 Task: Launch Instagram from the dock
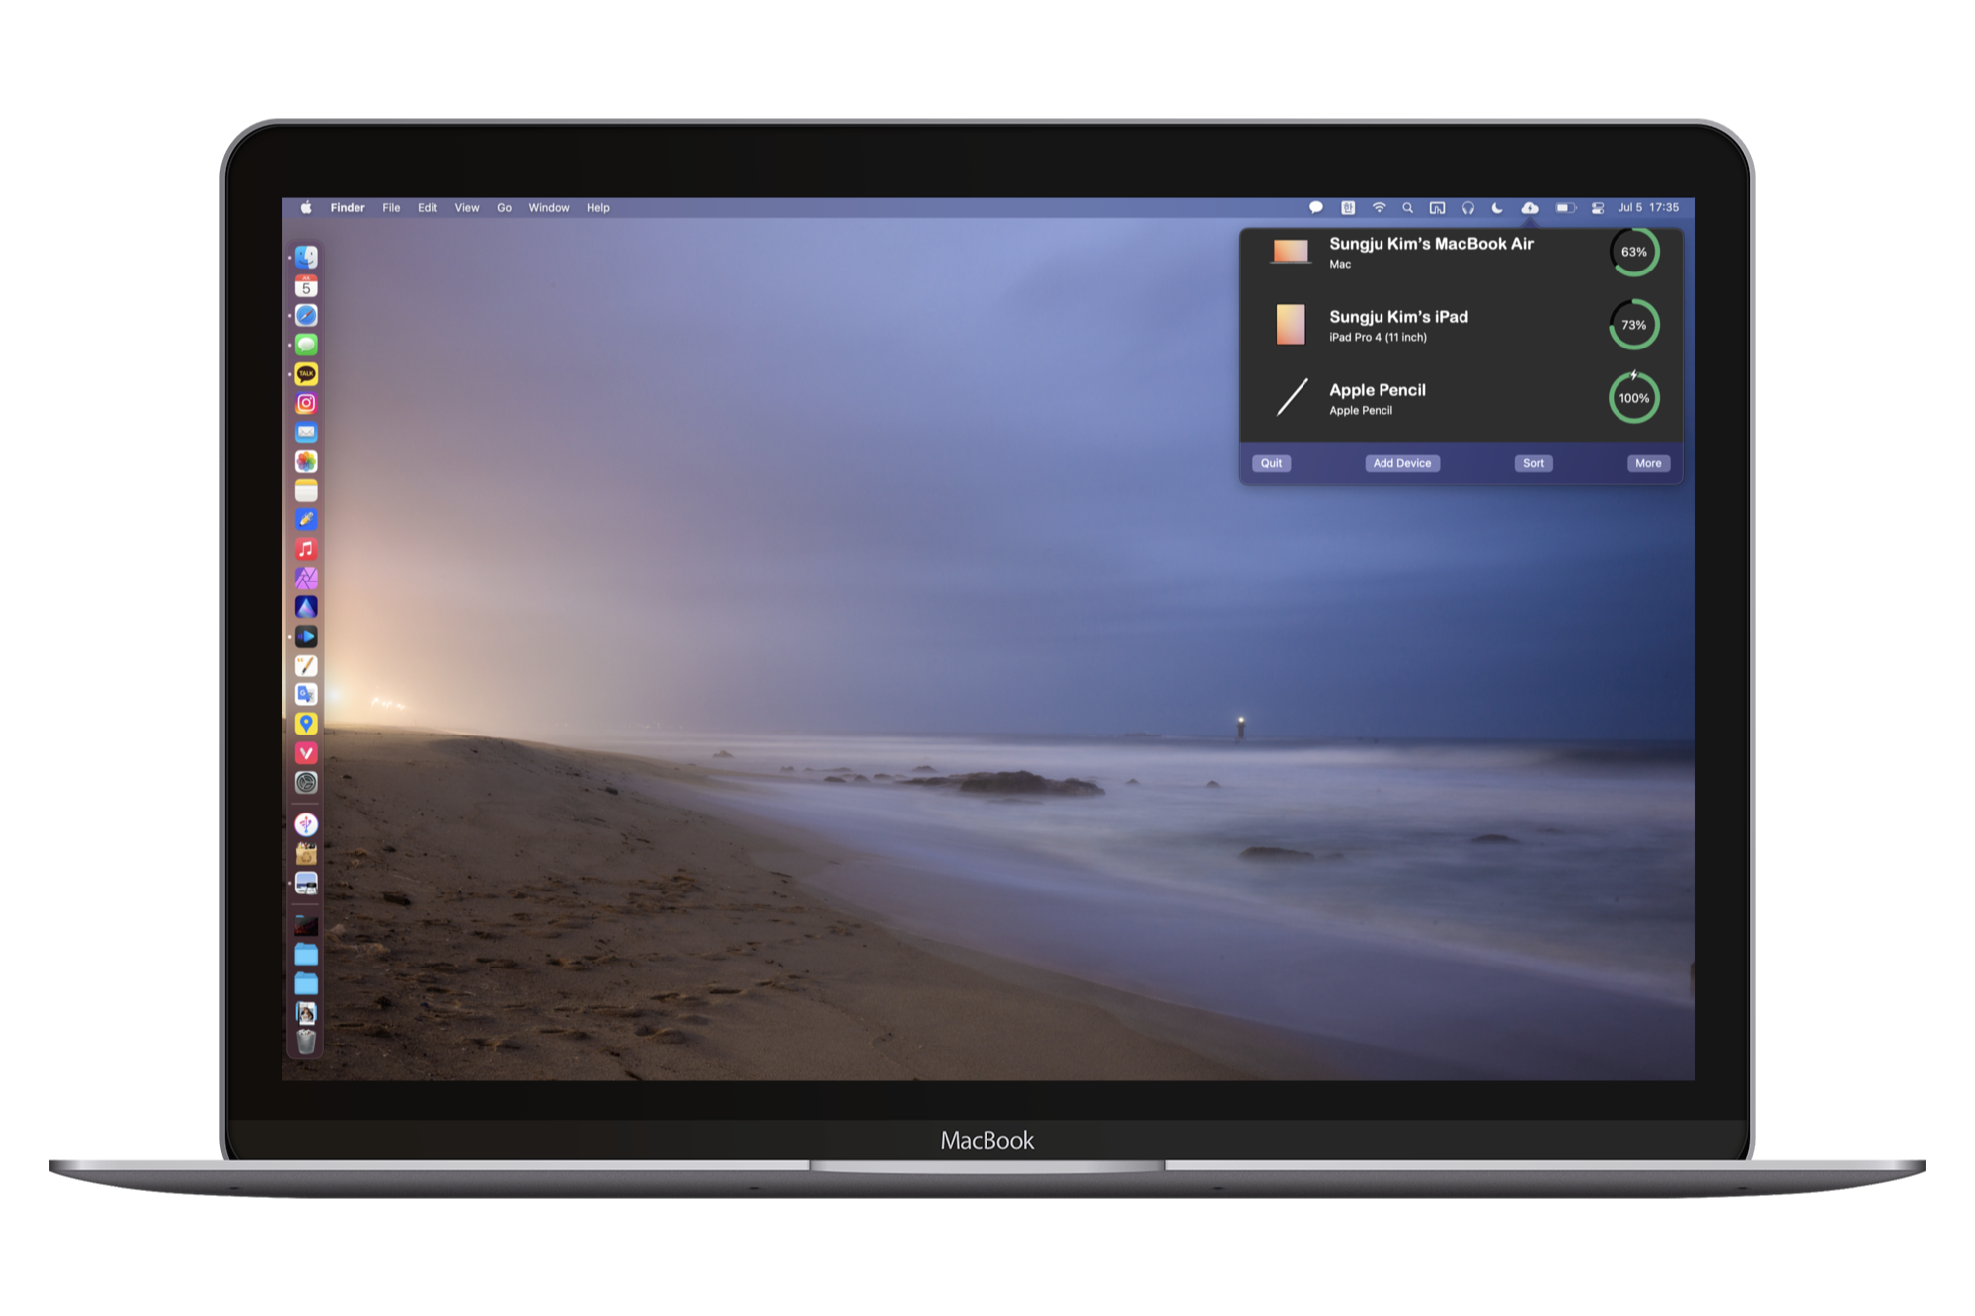(x=306, y=403)
